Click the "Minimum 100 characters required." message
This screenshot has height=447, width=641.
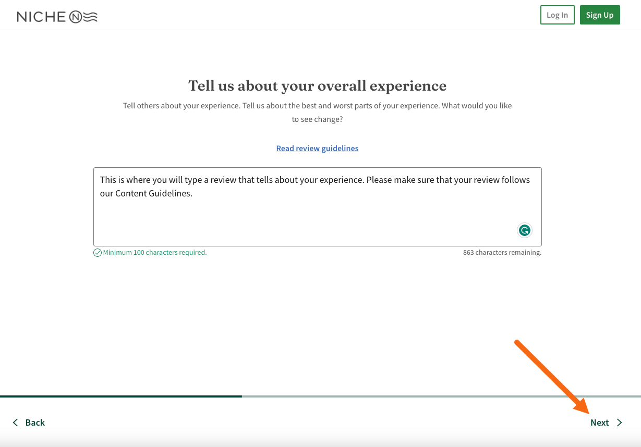(x=155, y=253)
